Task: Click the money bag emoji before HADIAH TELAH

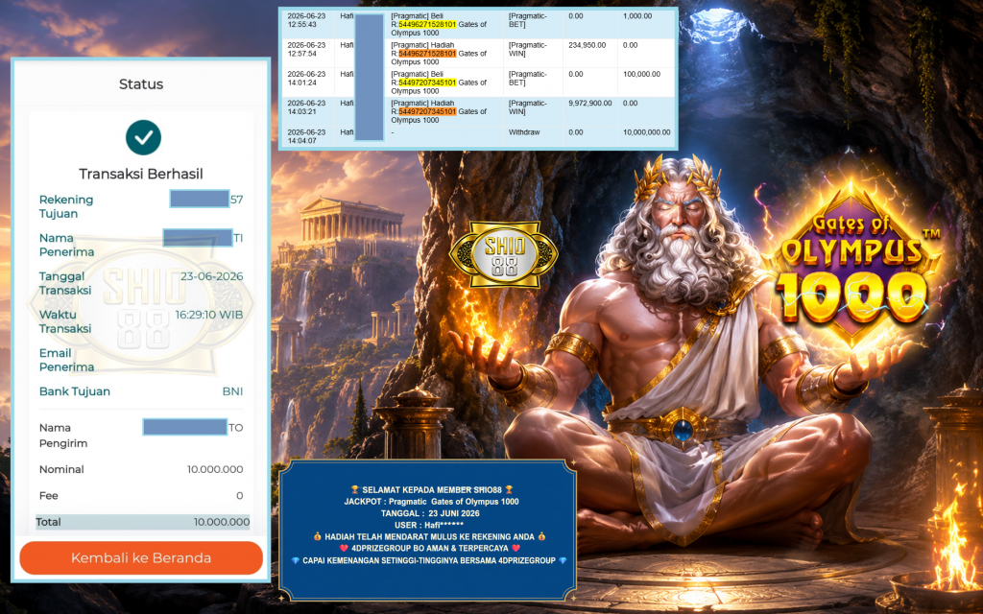Action: (x=317, y=537)
